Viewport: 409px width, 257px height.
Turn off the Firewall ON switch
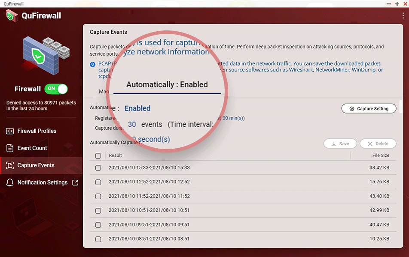tap(56, 89)
